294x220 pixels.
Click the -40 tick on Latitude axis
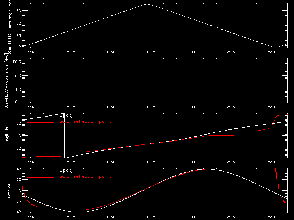(17, 212)
